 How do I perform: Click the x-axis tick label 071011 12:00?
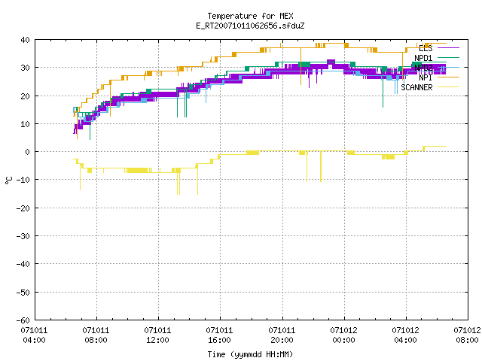(157, 335)
